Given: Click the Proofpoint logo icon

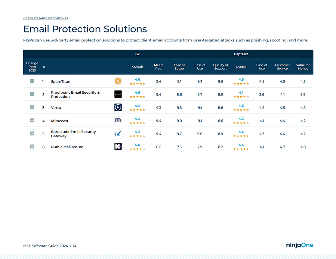Looking at the screenshot, I should tap(118, 94).
